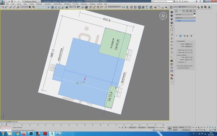Viewport: 217px width, 136px height.
Task: Click the Sign In link
Action: tap(186, 1)
